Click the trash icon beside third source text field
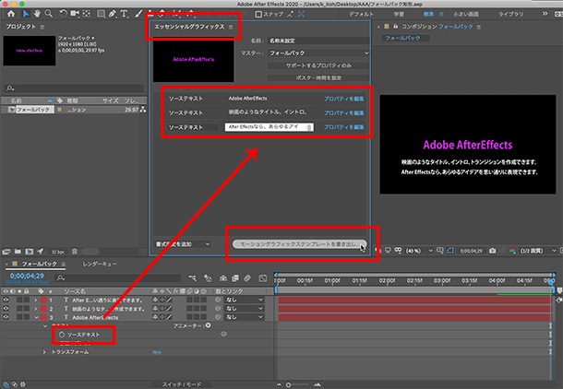Viewport: 563px width, 389px height. [x=309, y=127]
